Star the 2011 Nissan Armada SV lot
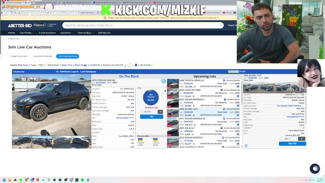The height and width of the screenshot is (183, 325). pos(238,125)
